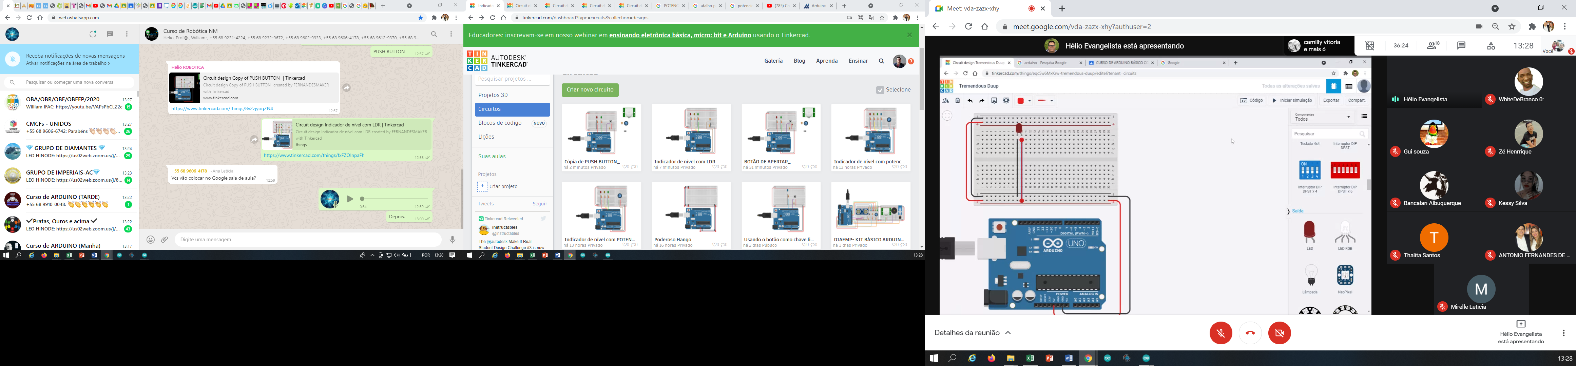Click Criar projeto in Tinkercad sidebar
1576x366 pixels.
498,187
